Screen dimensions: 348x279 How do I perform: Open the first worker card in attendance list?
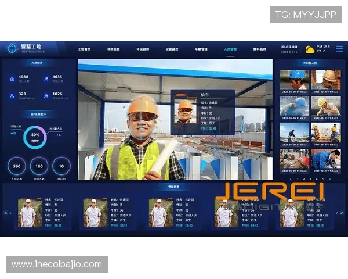click(x=43, y=213)
